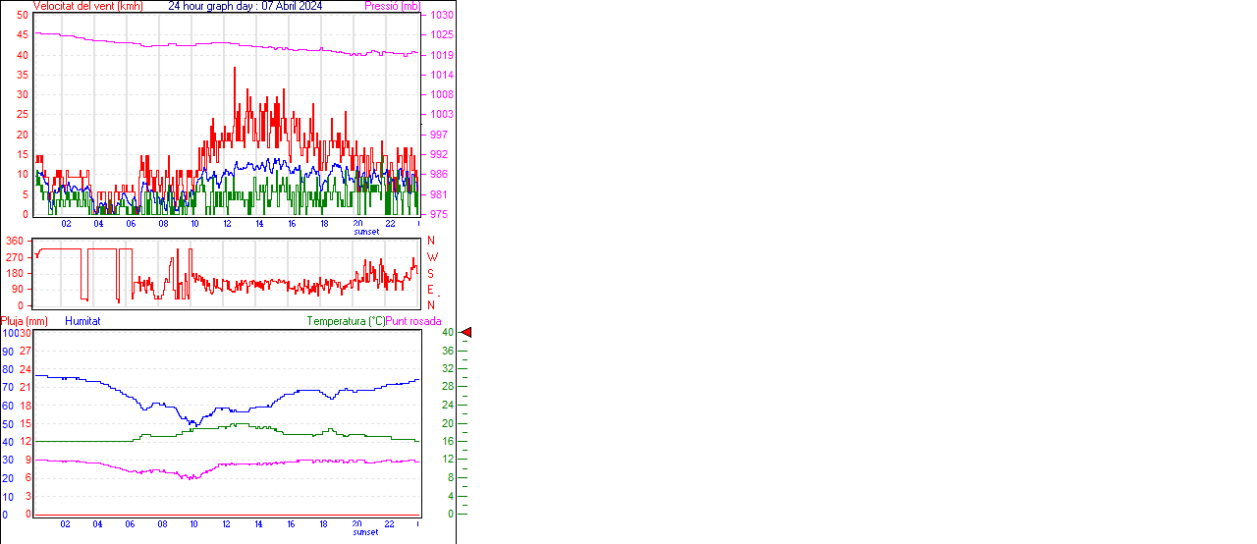Click the red 'Pluja (mm)' legend label
This screenshot has height=544, width=1257.
click(x=25, y=321)
